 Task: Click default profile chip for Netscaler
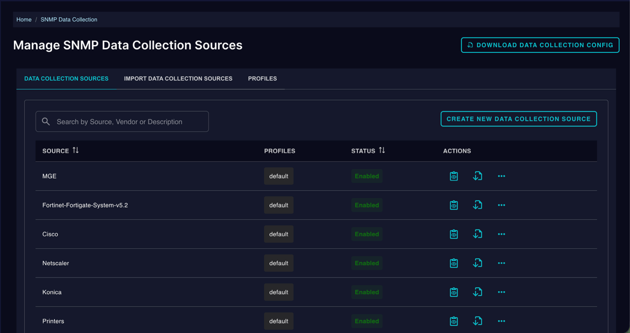(279, 263)
